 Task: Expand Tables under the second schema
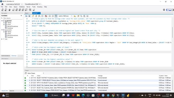(x=4, y=32)
